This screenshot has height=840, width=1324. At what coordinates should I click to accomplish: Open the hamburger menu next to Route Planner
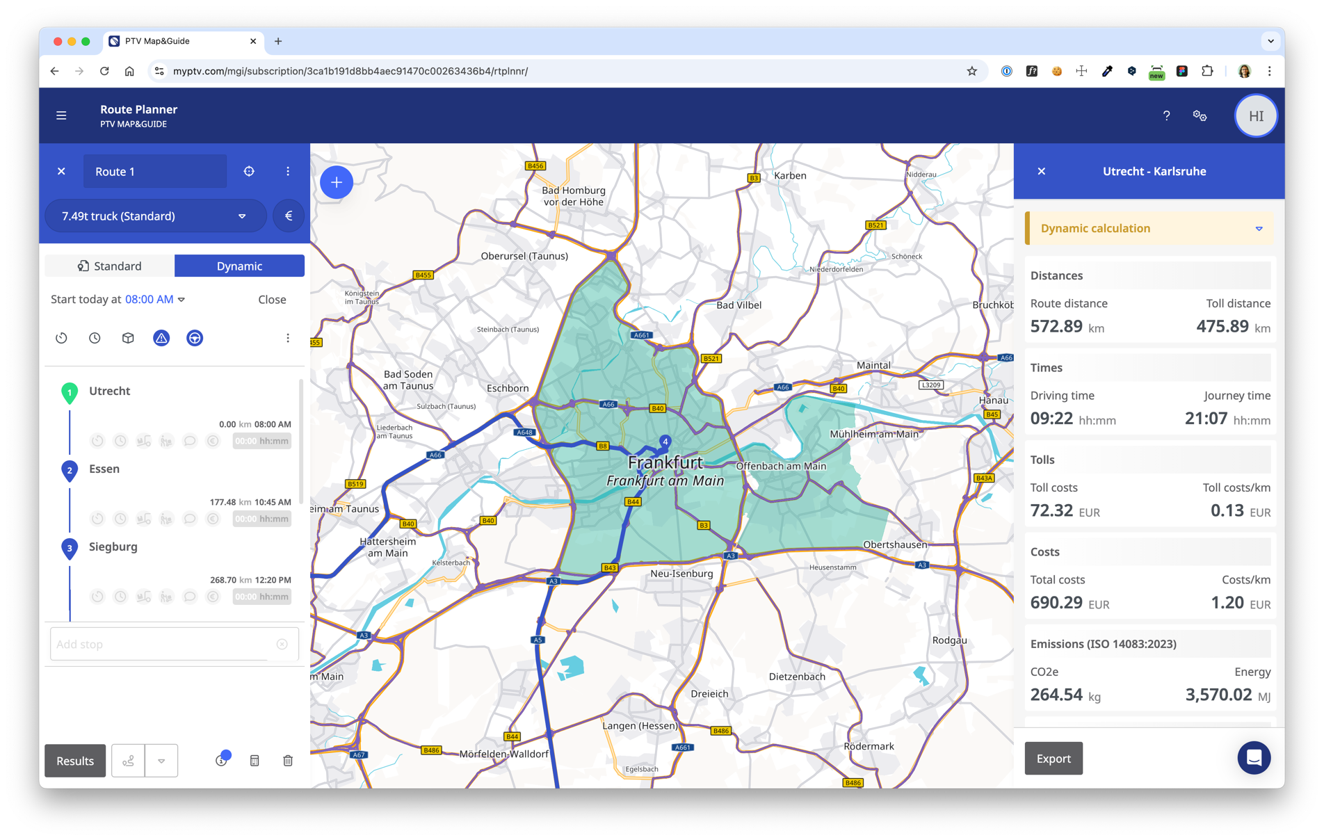(x=61, y=115)
